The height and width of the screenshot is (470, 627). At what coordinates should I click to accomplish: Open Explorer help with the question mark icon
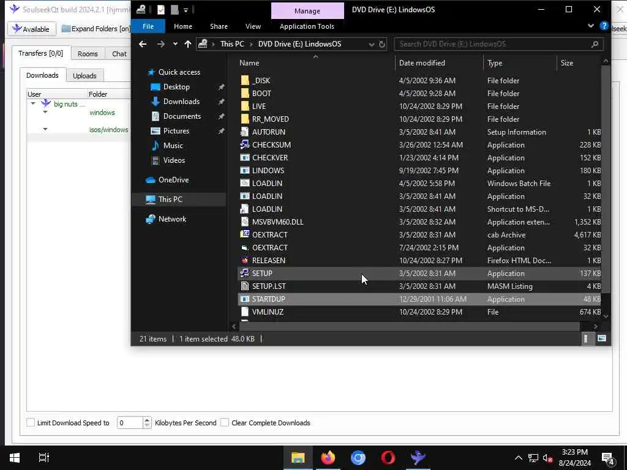click(604, 26)
